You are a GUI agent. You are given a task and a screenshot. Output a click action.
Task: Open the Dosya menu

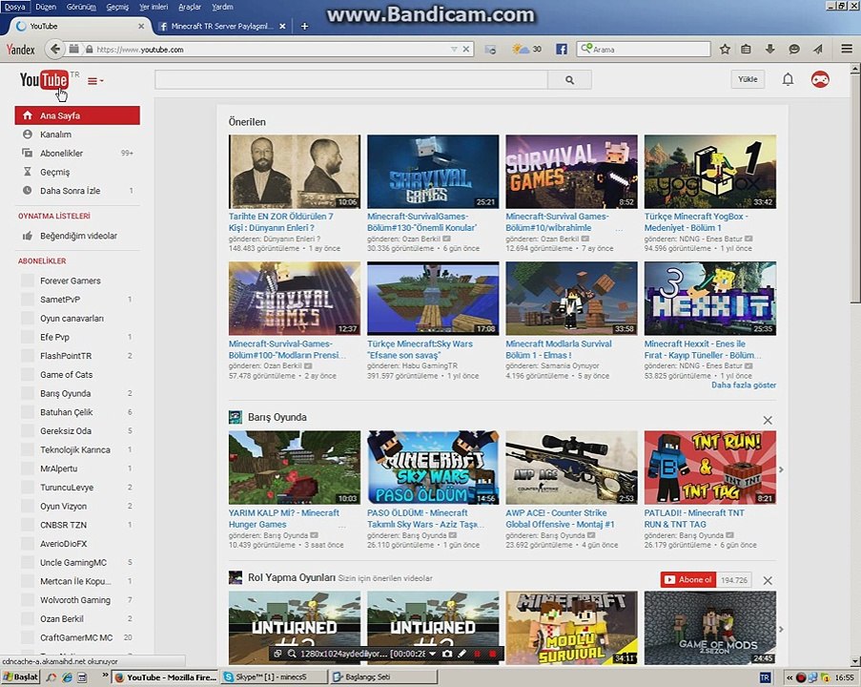point(15,7)
